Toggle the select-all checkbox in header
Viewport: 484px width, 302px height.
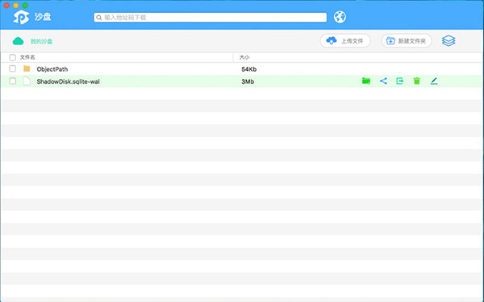(x=12, y=57)
